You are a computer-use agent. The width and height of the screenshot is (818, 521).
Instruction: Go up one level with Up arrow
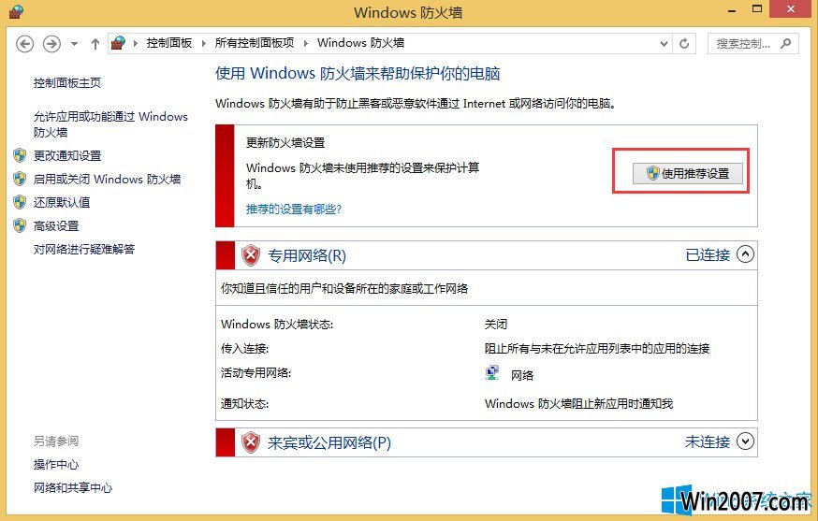[x=95, y=44]
